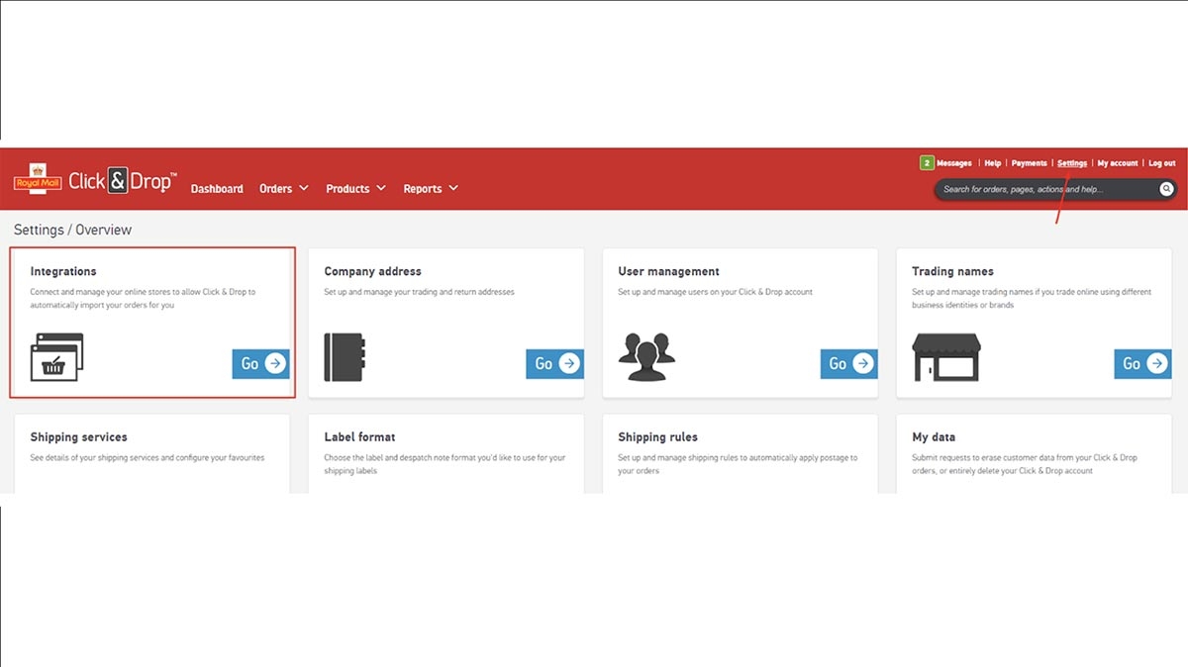The height and width of the screenshot is (667, 1188).
Task: Click the Trading names storefront icon
Action: pos(947,356)
